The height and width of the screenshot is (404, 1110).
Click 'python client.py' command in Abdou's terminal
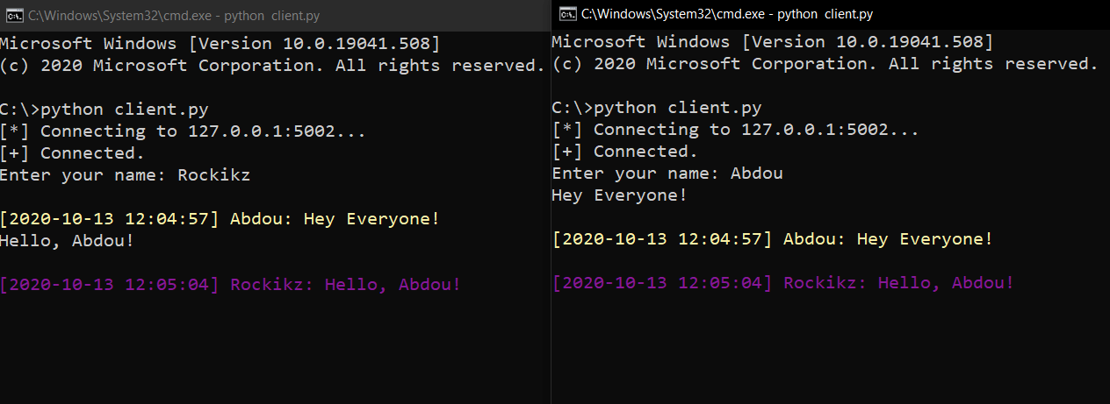(x=678, y=109)
